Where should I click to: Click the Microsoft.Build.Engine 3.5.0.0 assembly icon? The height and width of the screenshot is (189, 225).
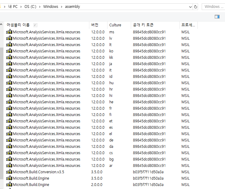pyautogui.click(x=9, y=178)
